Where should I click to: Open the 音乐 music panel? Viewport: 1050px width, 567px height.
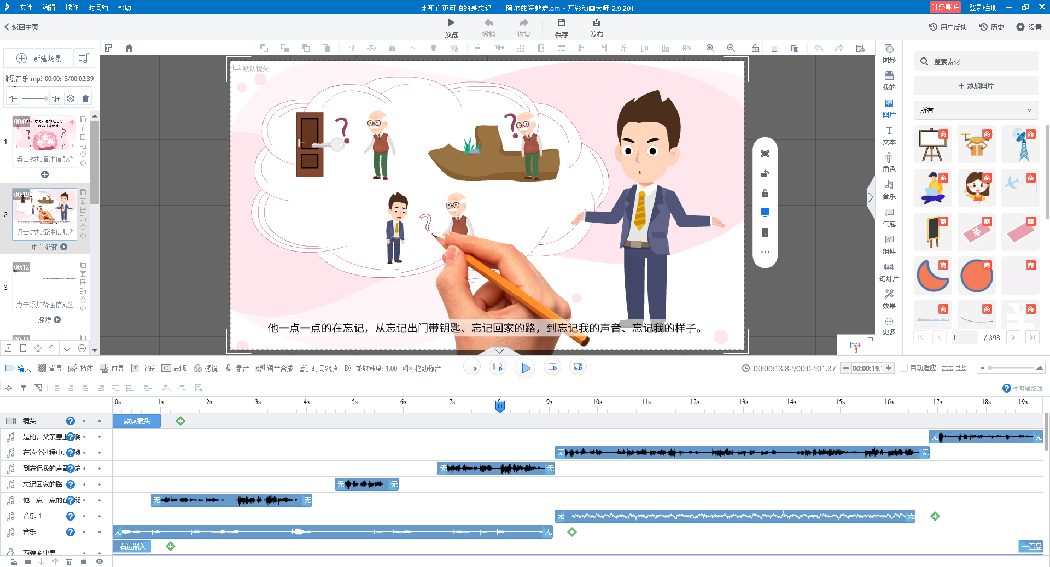point(889,190)
